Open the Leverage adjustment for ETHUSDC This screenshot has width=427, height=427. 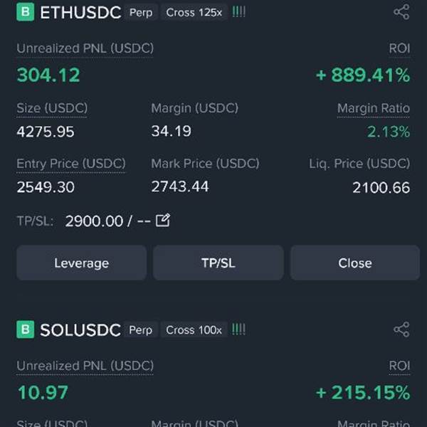82,263
